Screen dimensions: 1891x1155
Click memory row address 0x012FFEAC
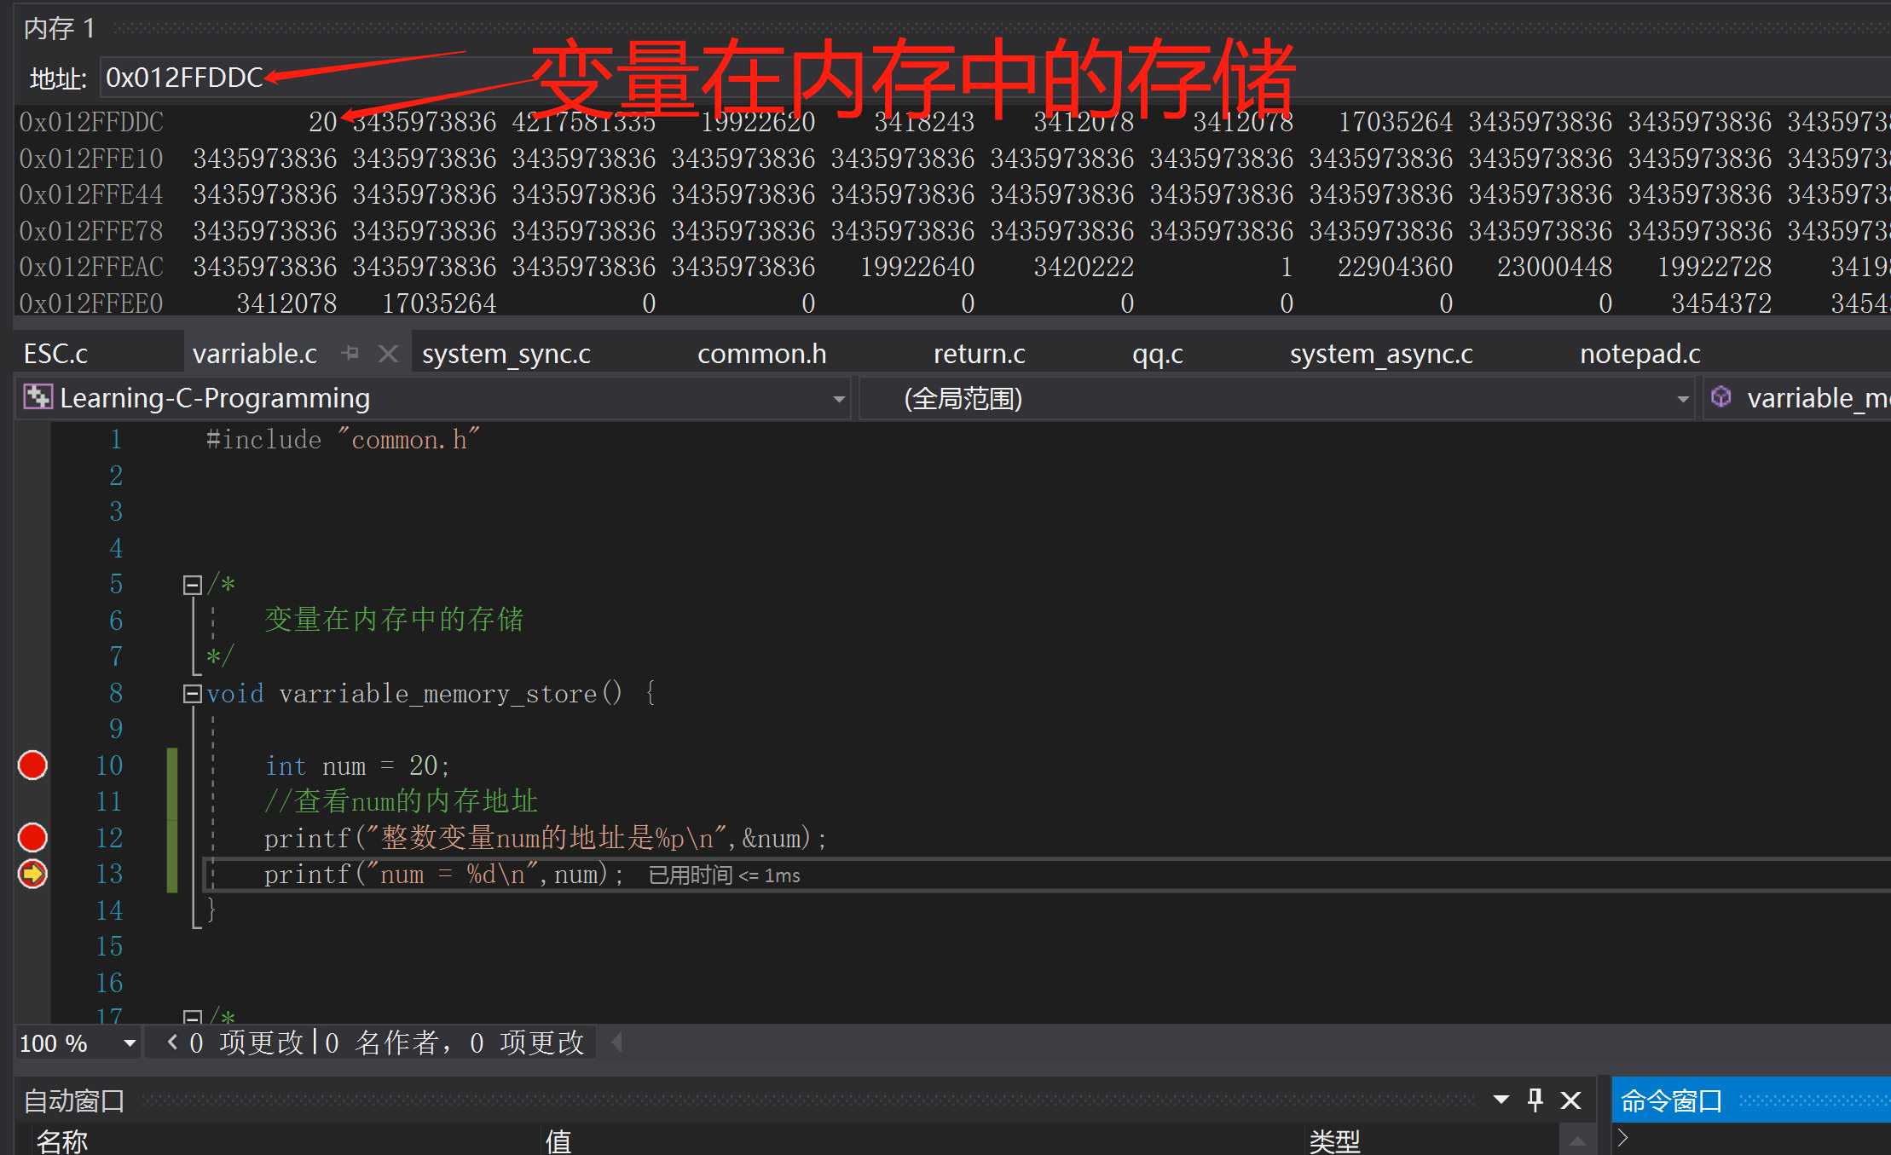[91, 267]
